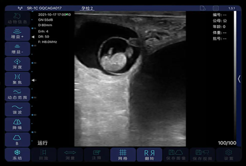The width and height of the screenshot is (246, 166).
Task: Open the 孕检 2 preset tab
Action: coord(87,8)
